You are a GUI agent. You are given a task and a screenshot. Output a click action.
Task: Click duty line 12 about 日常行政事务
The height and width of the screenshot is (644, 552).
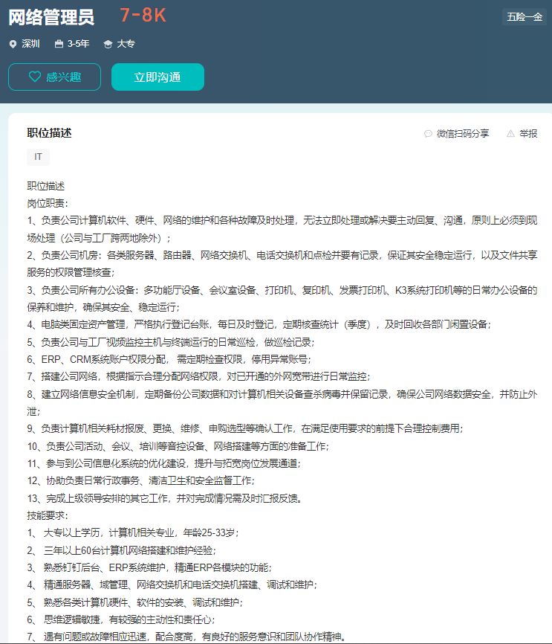point(140,481)
